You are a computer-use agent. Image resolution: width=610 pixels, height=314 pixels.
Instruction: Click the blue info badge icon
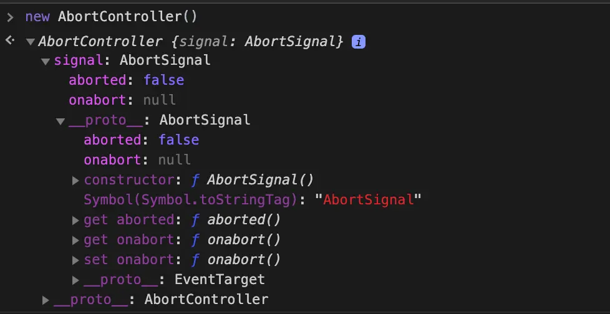(359, 42)
